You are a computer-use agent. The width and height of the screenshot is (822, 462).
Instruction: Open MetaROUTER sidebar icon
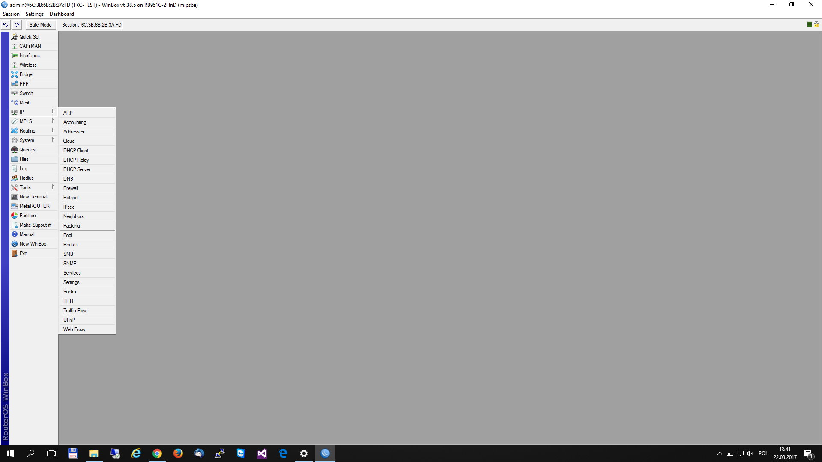click(x=15, y=206)
